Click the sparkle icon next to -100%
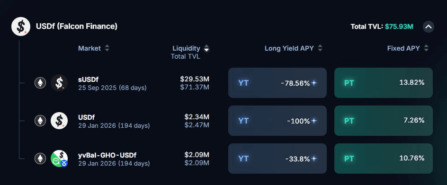 coord(314,121)
